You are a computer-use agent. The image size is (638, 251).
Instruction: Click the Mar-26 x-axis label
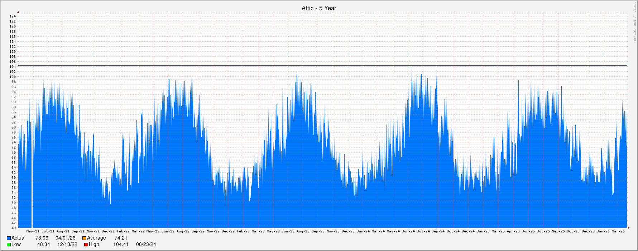click(618, 231)
